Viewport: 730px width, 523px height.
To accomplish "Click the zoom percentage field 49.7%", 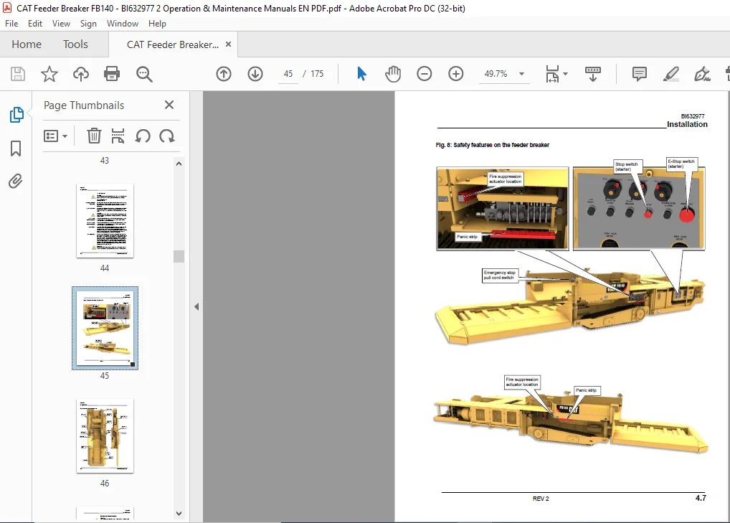I will point(496,74).
